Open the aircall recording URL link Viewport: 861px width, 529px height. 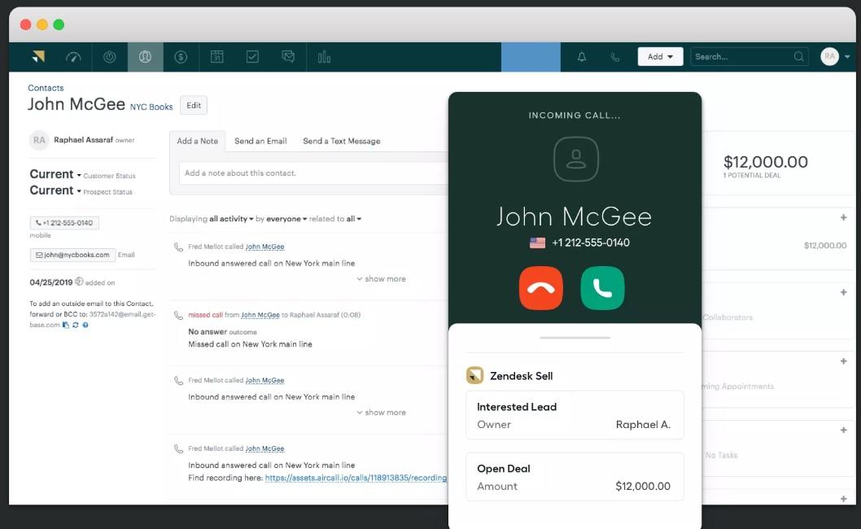(x=356, y=478)
